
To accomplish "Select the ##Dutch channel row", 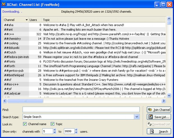I will click(84, 52).
